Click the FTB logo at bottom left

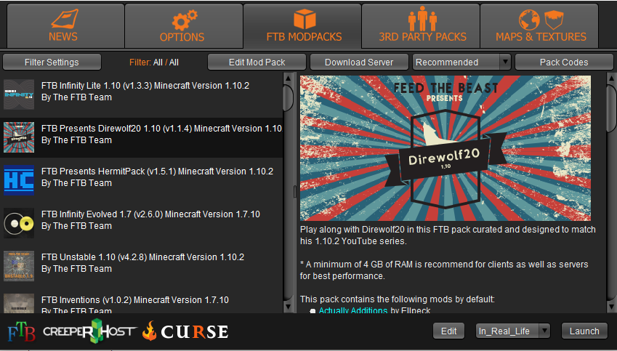(x=21, y=331)
